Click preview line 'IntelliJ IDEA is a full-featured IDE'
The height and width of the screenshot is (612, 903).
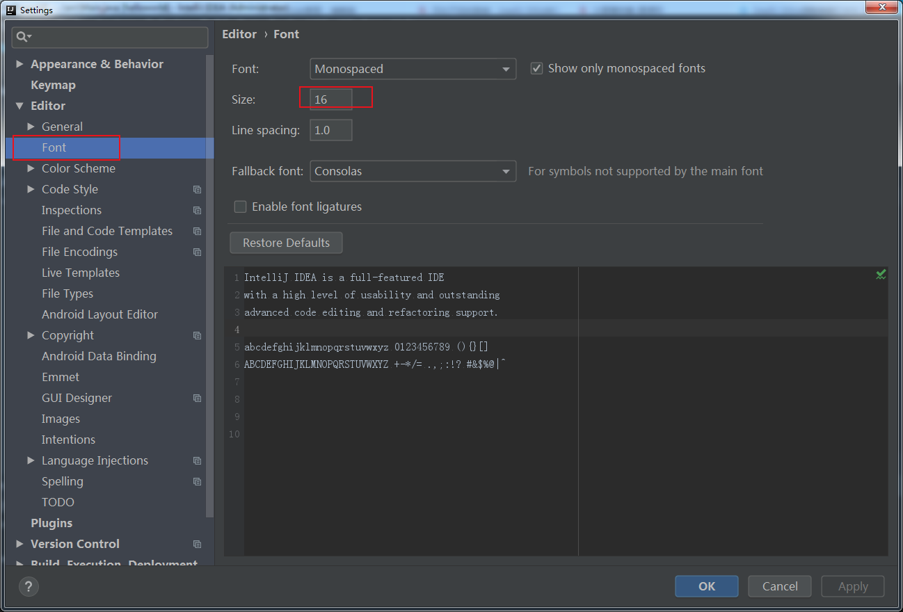click(x=344, y=277)
